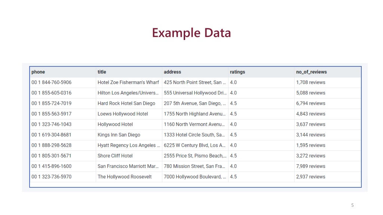Select Hotel Zoe Fisherman's Wharf title cell
Screen dimensions: 383x215
coord(128,82)
